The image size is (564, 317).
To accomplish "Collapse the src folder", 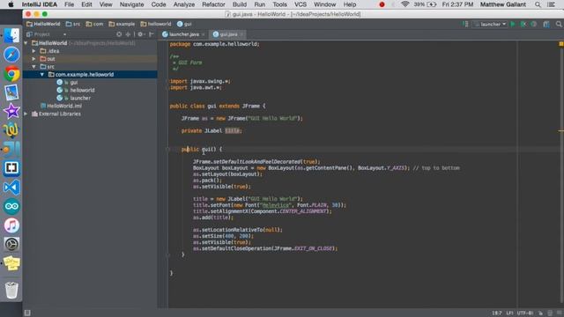I will (x=33, y=67).
